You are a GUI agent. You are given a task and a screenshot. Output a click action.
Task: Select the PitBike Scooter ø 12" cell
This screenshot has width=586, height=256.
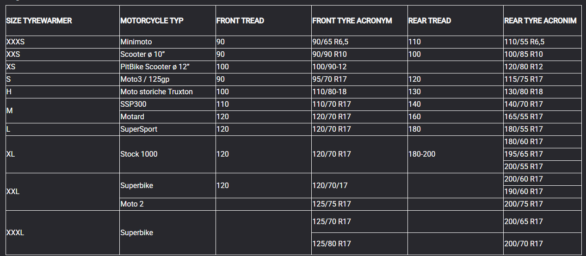coord(155,67)
